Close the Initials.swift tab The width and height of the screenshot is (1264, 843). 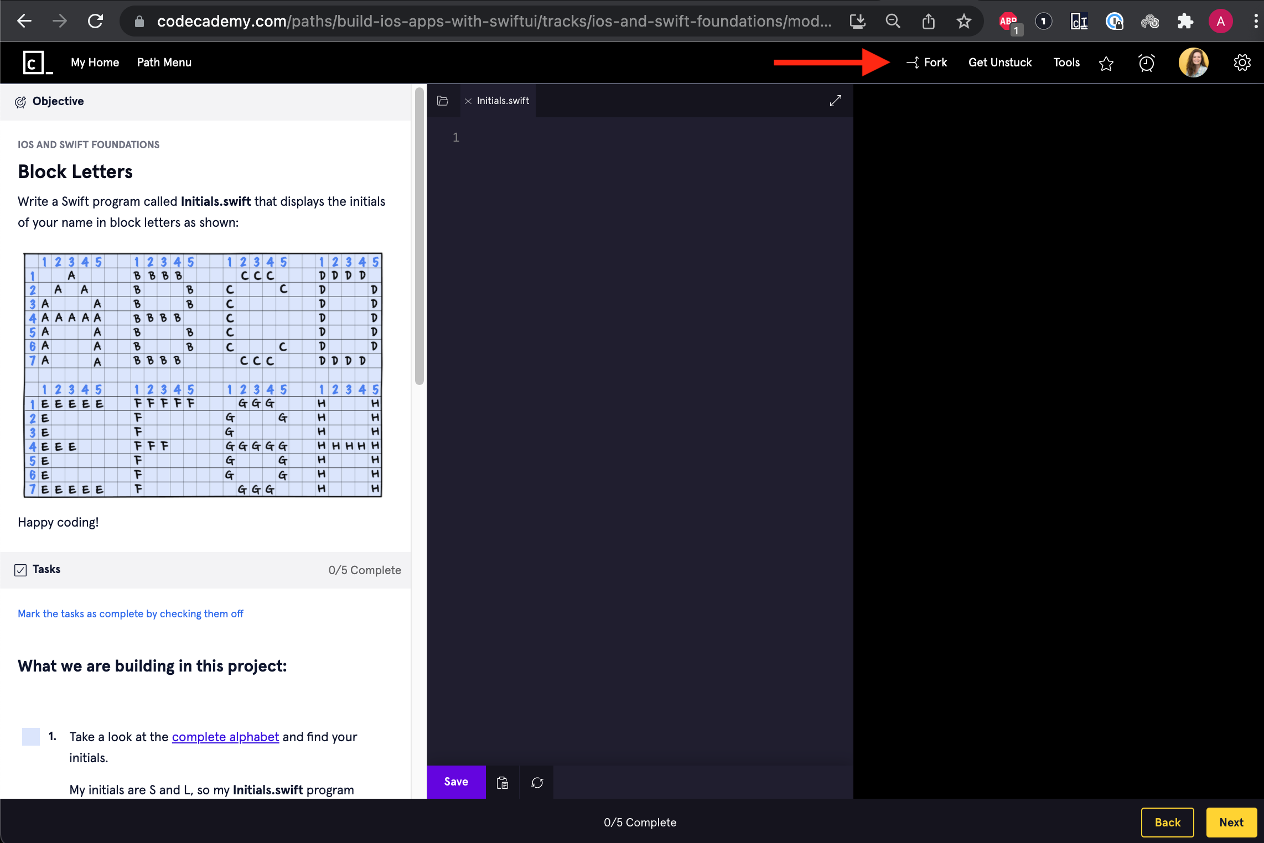(468, 101)
